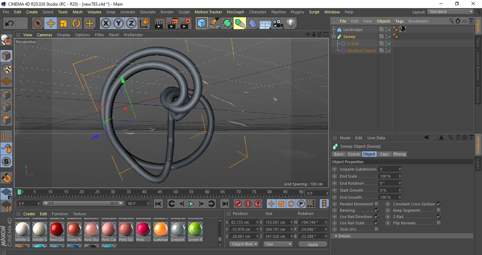Toggle Z axis lock
The height and width of the screenshot is (255, 482).
[131, 24]
